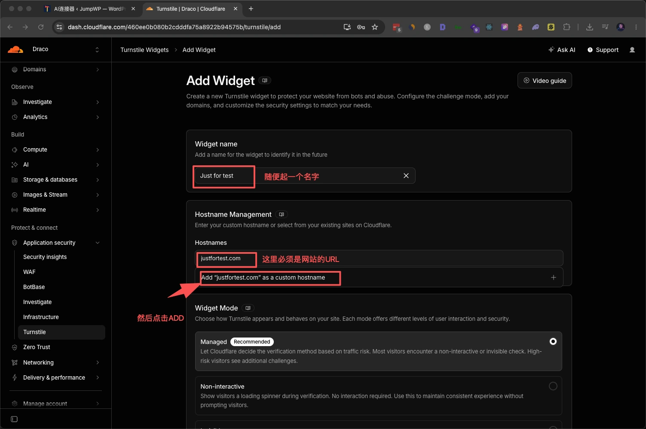
Task: Open the docs icon next to Add Widget heading
Action: 265,81
